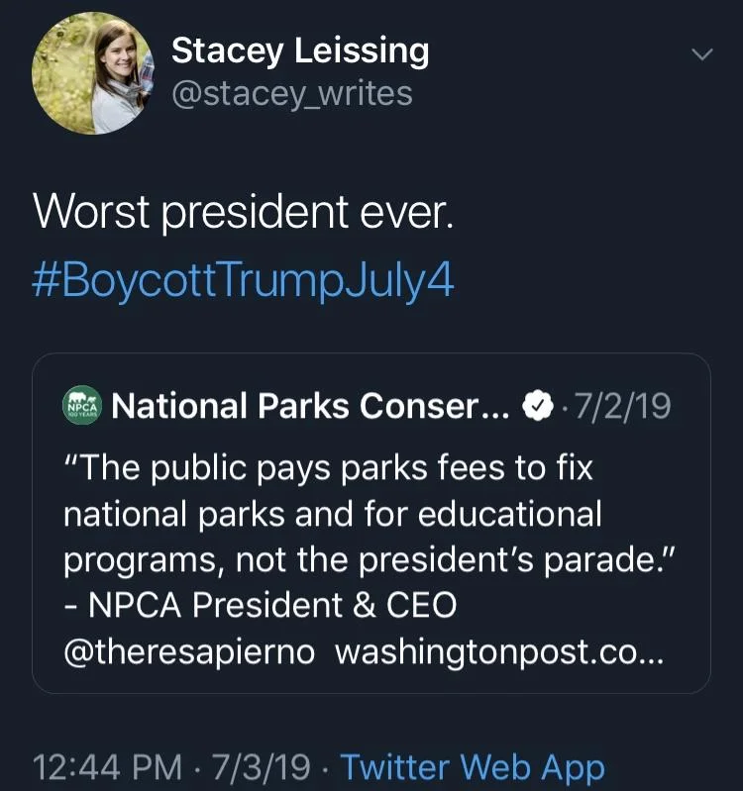Select the verified badge checkmark icon
Screen dimensions: 743x791
pyautogui.click(x=538, y=406)
